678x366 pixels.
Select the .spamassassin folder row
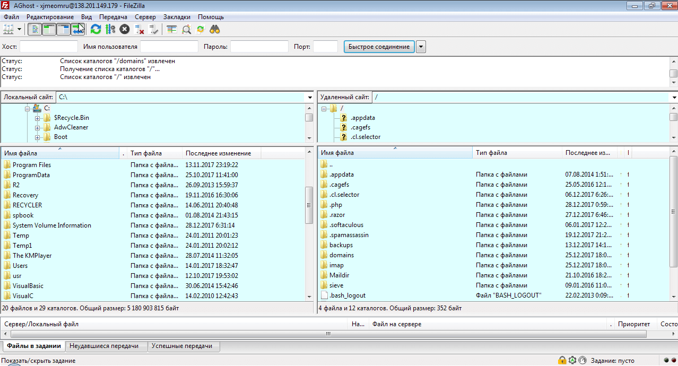click(493, 235)
